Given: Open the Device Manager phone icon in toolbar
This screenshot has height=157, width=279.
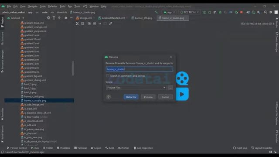Looking at the screenshot, I should pyautogui.click(x=253, y=12).
